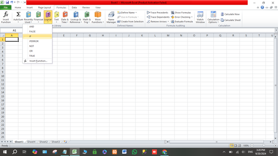Expand the Define Name dropdown arrow
Image resolution: width=278 pixels, height=156 pixels.
[x=136, y=13]
